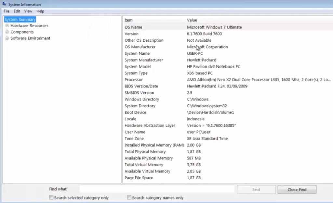Viewport: 333px width, 203px height.
Task: Click the Close Find button
Action: point(297,190)
